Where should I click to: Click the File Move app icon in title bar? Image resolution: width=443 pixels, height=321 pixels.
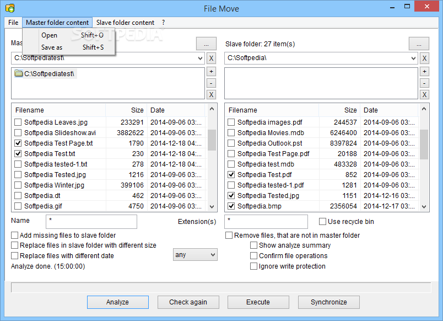(10, 8)
